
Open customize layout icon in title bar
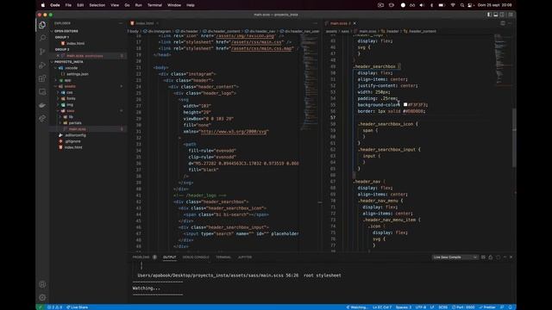click(510, 15)
